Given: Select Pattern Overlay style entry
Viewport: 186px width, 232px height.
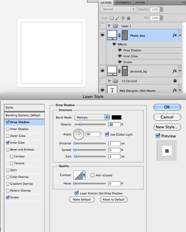Looking at the screenshot, I should 24,191.
